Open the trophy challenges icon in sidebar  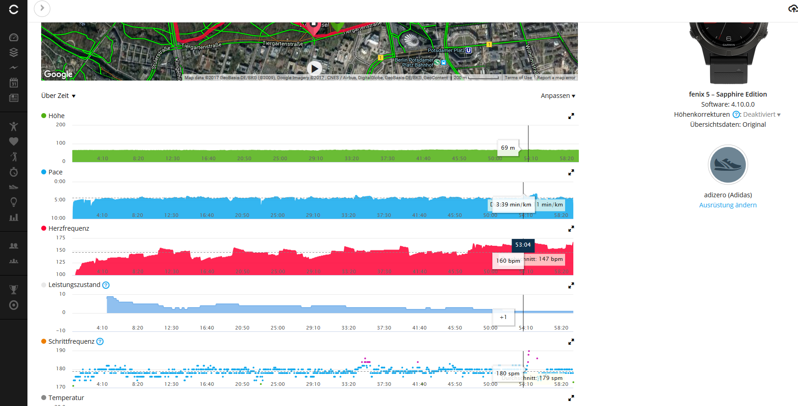[x=14, y=289]
